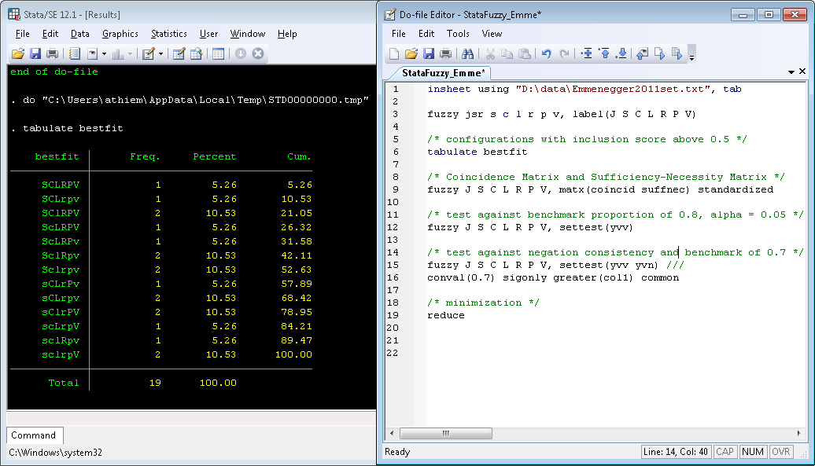Expand the Viewer icon dropdown arrow

[104, 54]
